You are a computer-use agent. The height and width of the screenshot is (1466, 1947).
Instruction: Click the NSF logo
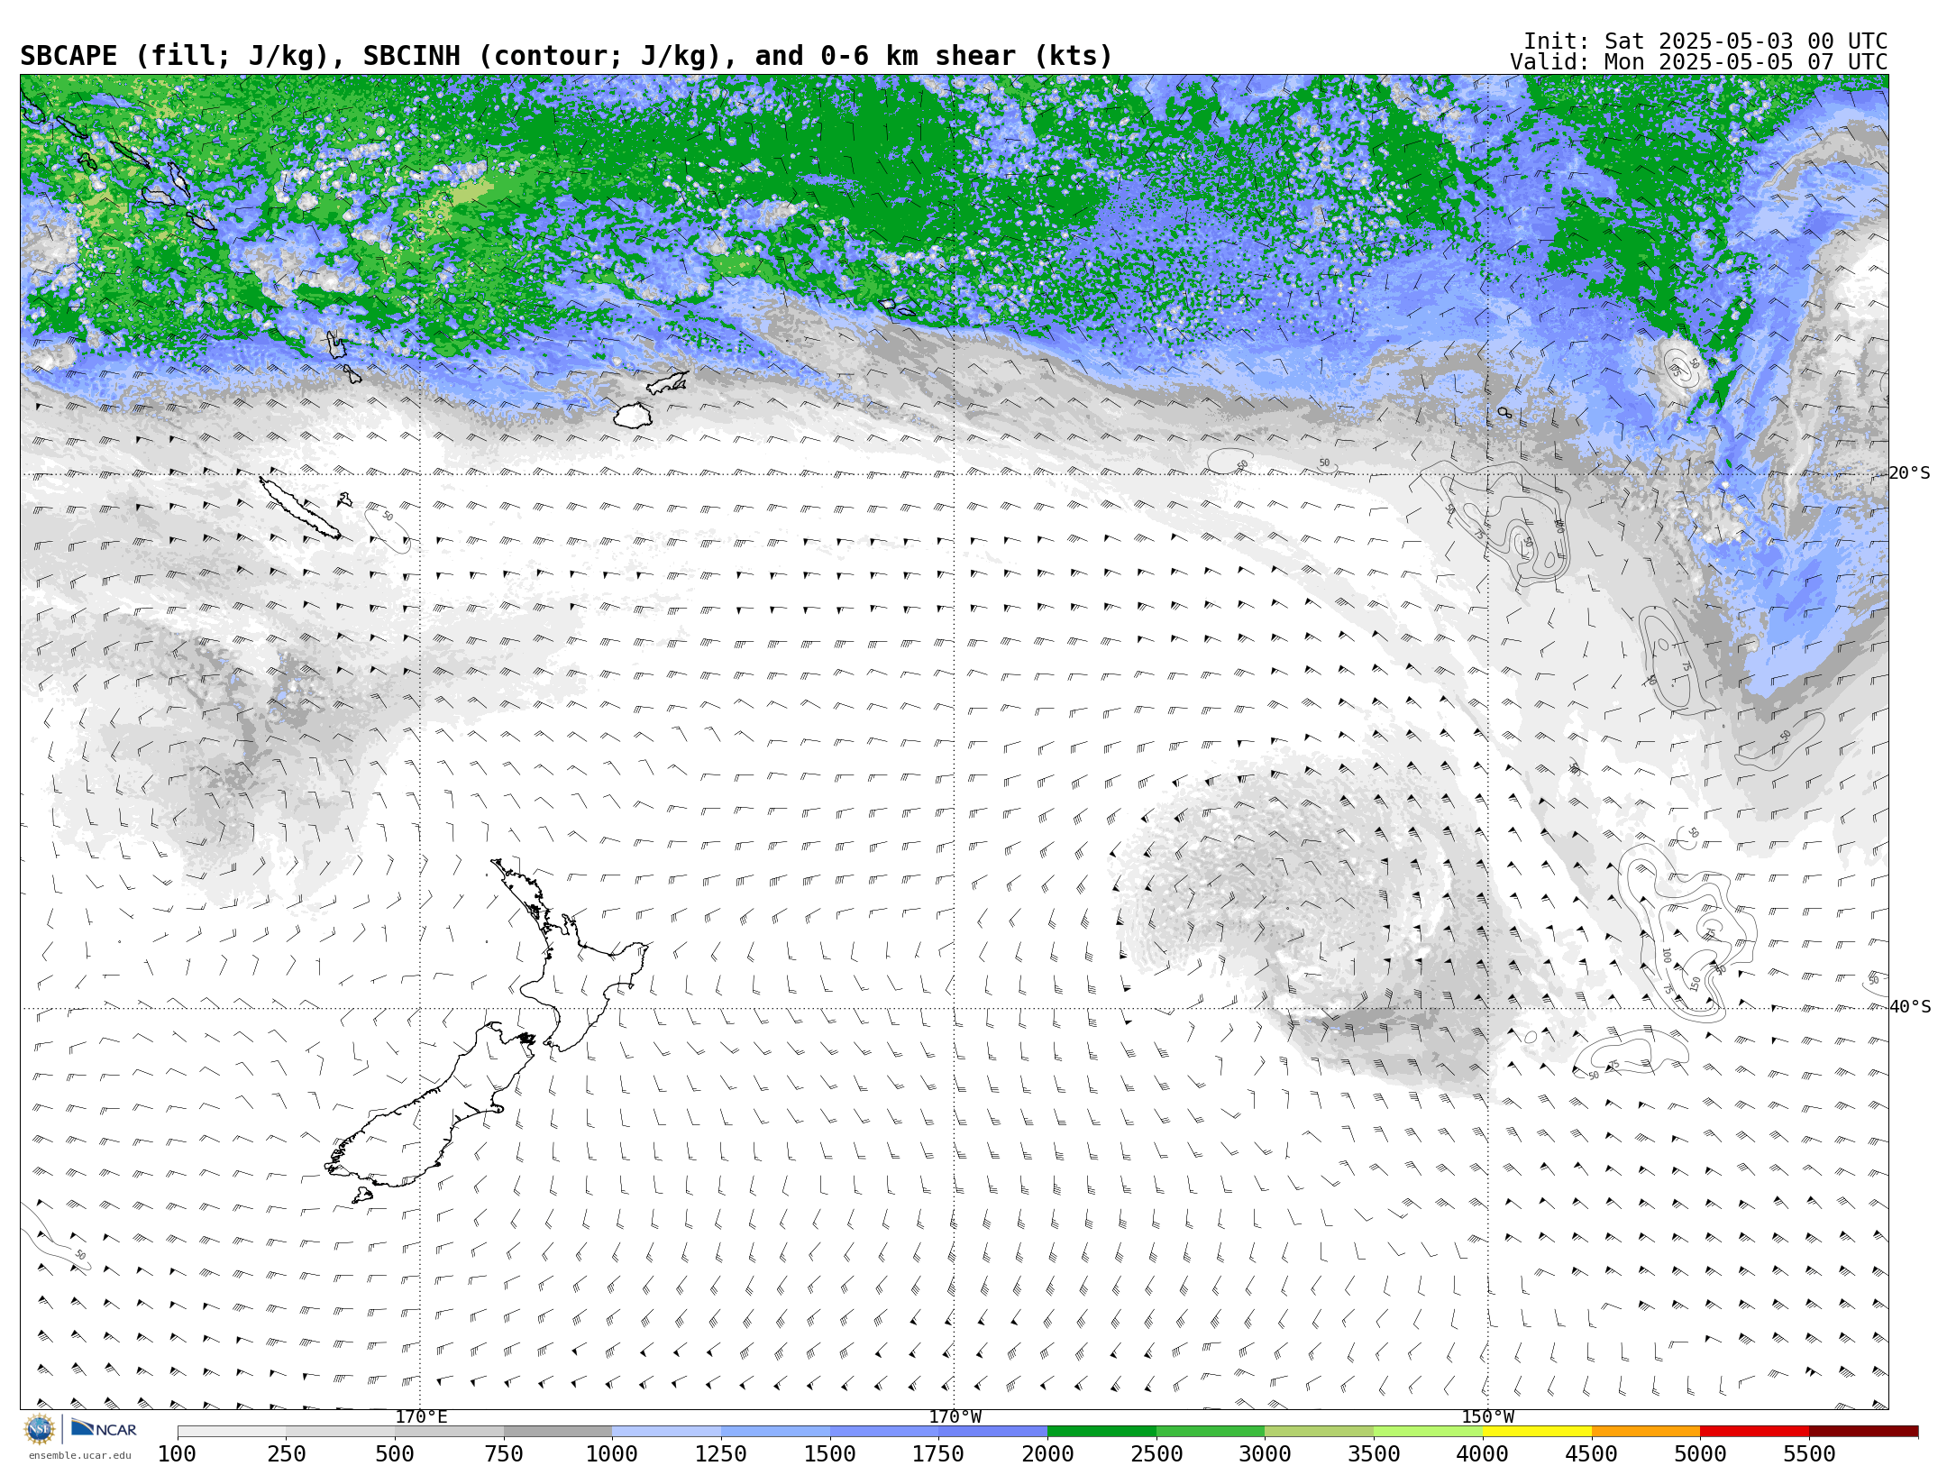click(40, 1429)
